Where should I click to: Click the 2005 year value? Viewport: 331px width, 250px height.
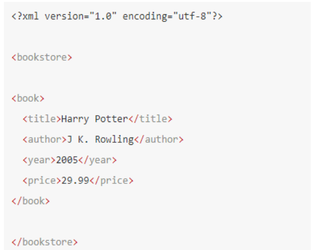click(x=67, y=160)
